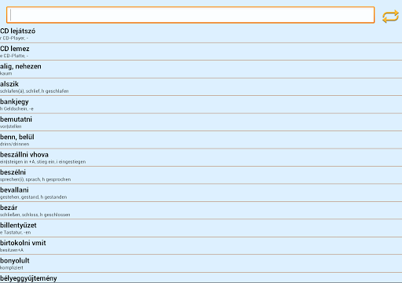Image resolution: width=402 pixels, height=283 pixels.
Task: Open the entry 'CD lemez'
Action: click(201, 52)
